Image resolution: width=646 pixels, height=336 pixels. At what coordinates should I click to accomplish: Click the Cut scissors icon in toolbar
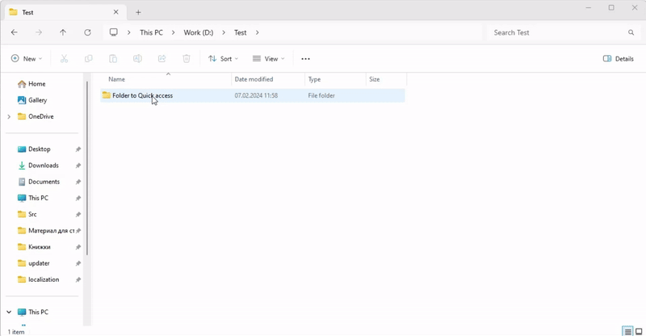[65, 59]
